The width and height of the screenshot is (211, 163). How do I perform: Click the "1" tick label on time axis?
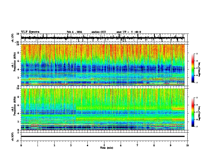[x=38, y=145]
